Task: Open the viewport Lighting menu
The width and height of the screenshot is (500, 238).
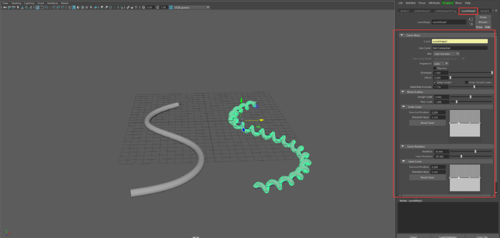Action: (x=29, y=3)
